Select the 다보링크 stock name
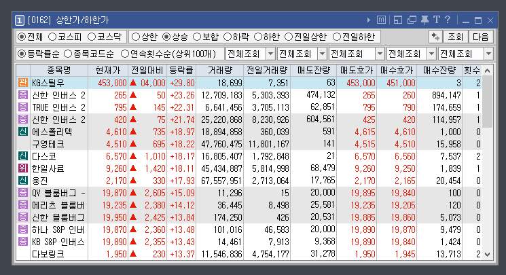The image size is (506, 275). click(48, 255)
